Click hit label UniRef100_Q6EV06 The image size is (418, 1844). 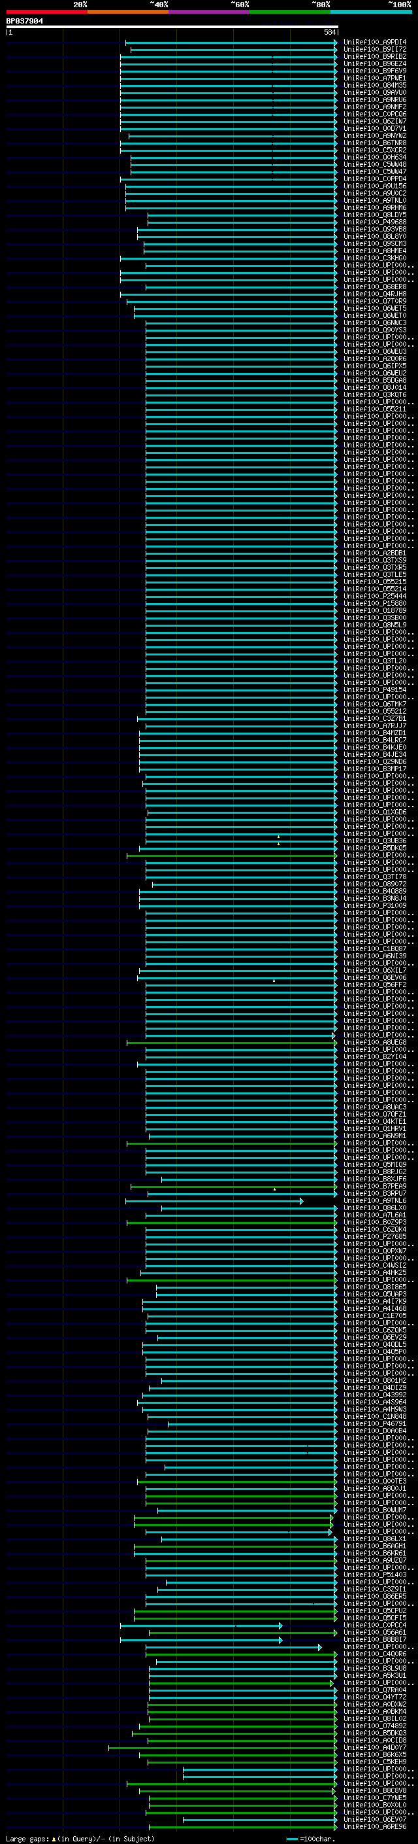pos(375,978)
